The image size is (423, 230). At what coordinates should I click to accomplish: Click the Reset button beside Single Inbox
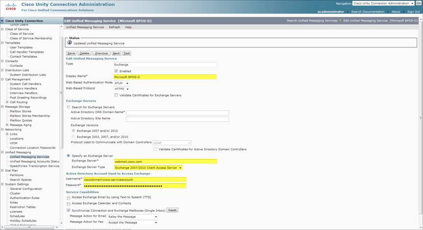click(x=172, y=210)
